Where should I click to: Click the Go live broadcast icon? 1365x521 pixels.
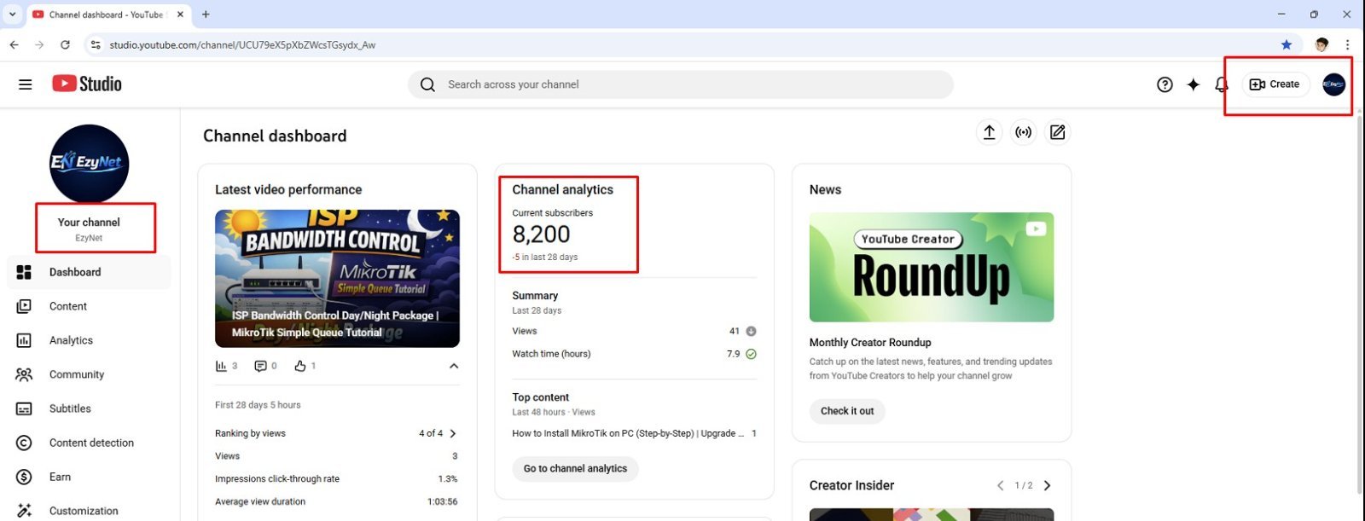[1023, 132]
